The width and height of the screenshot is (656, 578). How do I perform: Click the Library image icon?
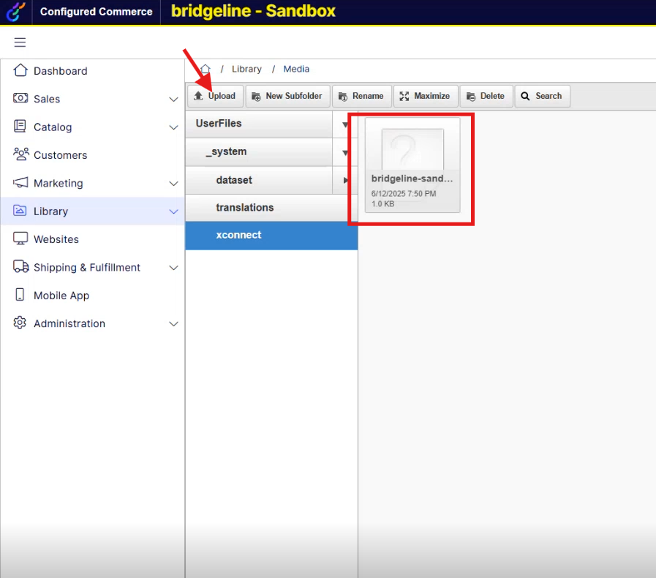click(20, 210)
